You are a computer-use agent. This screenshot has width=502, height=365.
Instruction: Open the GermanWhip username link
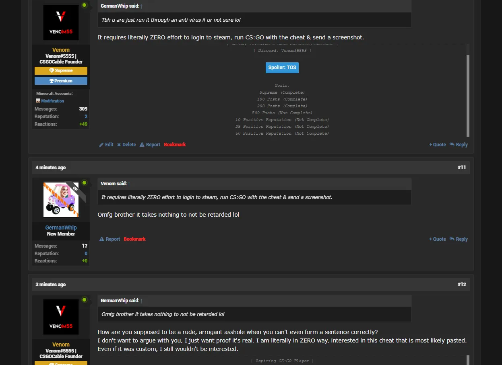tap(61, 228)
